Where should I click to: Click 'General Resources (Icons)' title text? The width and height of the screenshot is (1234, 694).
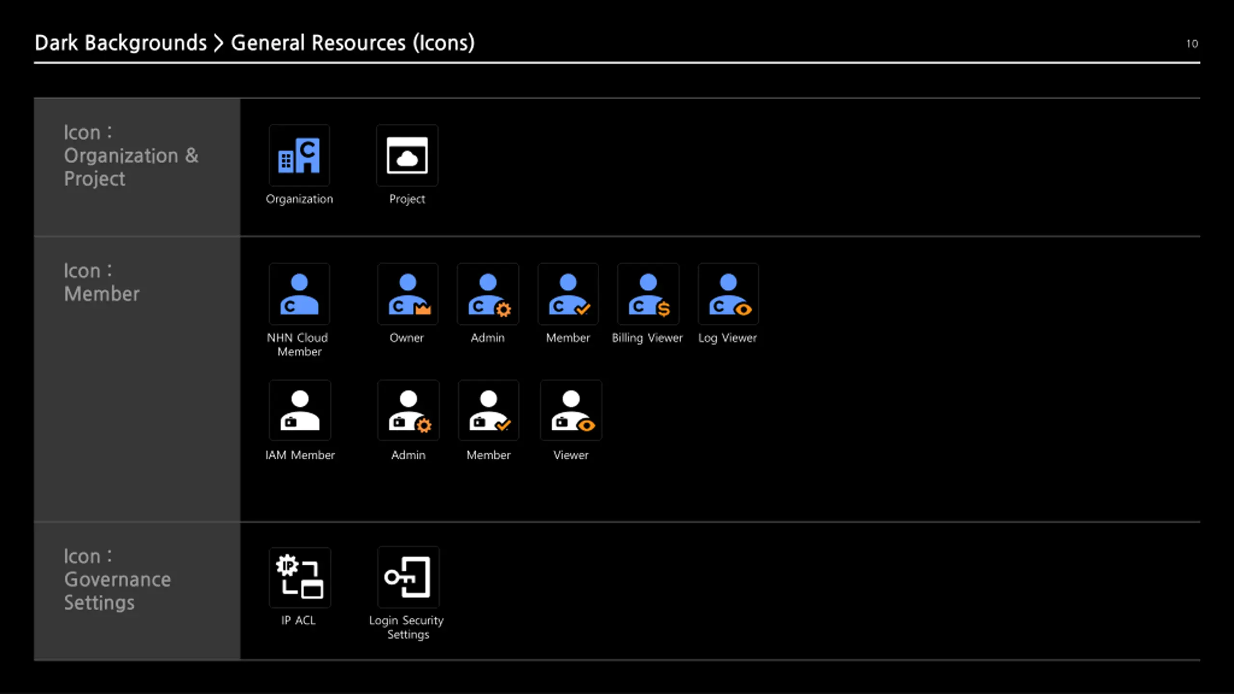[353, 42]
